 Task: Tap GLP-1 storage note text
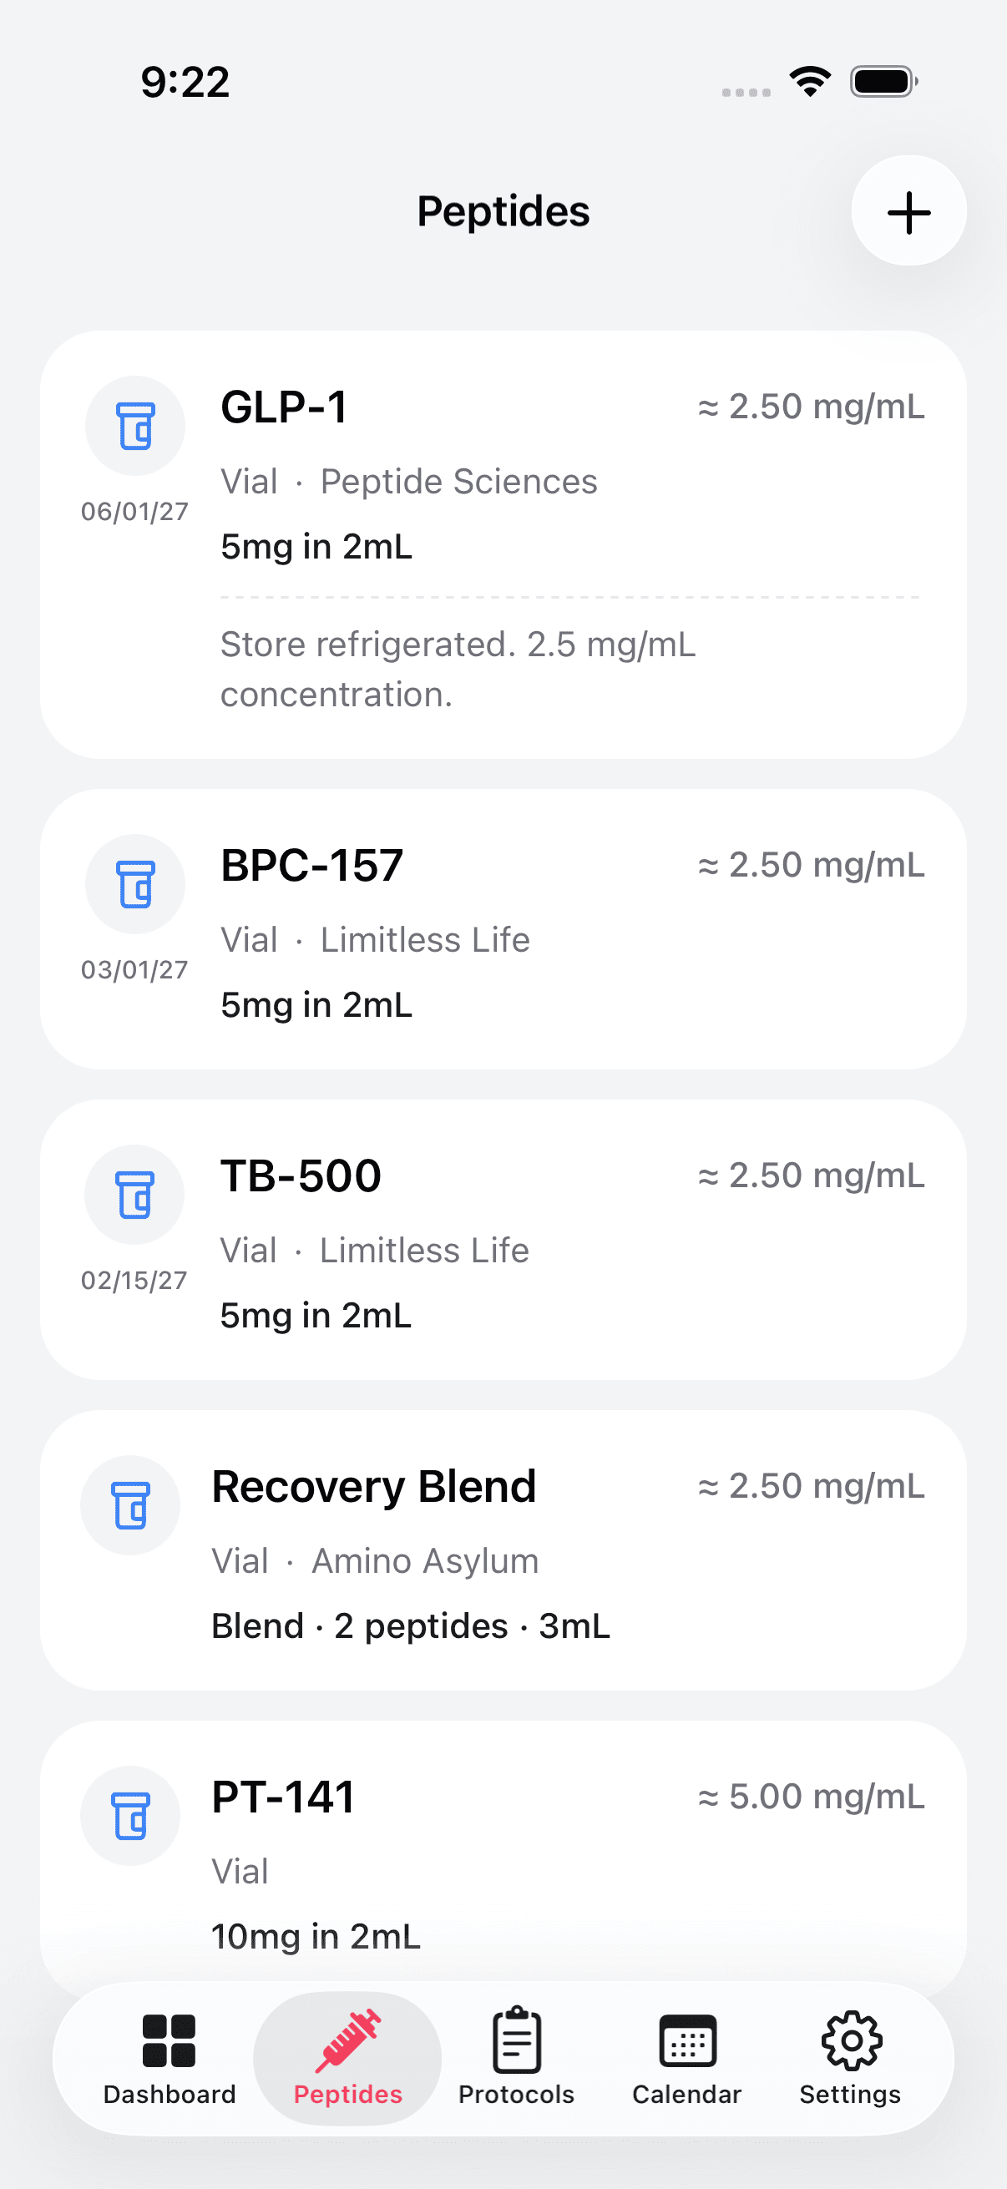tap(458, 669)
